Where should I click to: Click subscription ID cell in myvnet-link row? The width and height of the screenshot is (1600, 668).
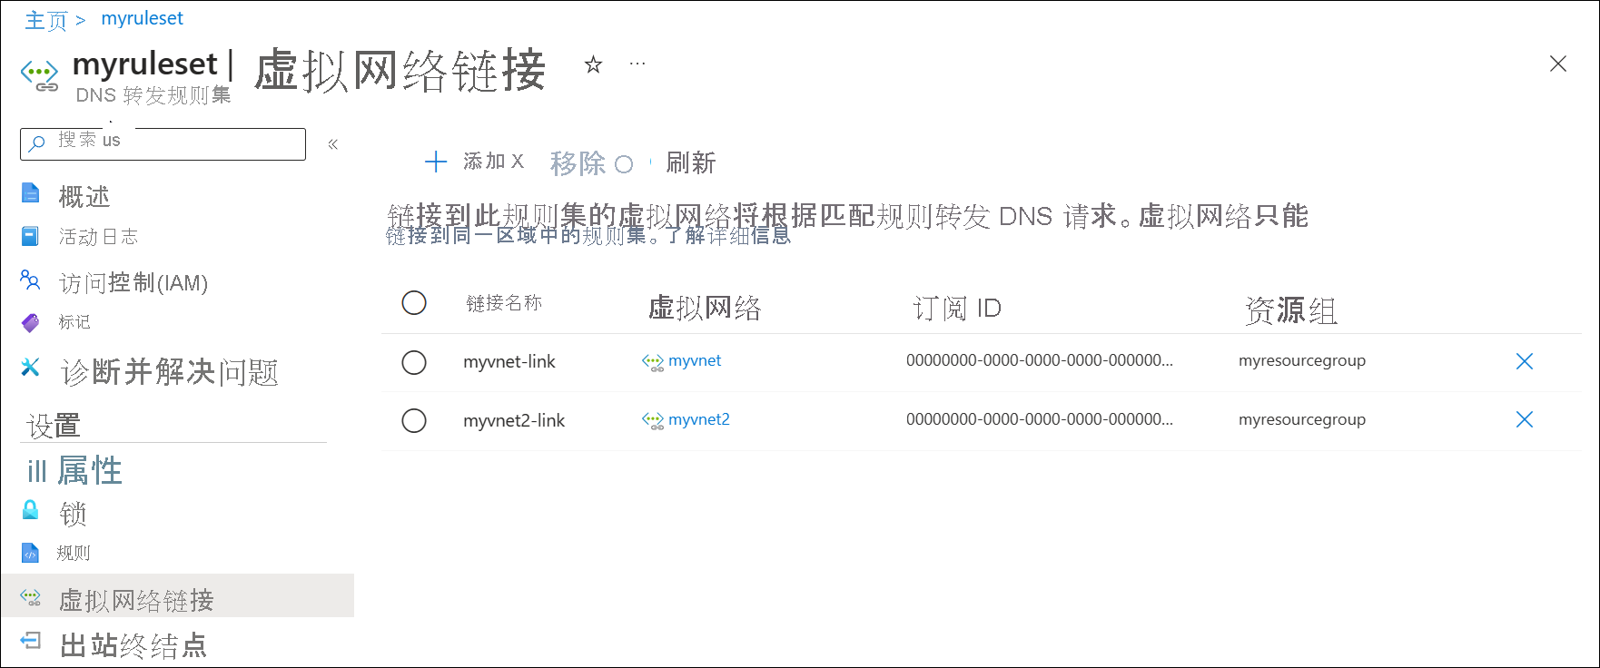[x=1040, y=360]
